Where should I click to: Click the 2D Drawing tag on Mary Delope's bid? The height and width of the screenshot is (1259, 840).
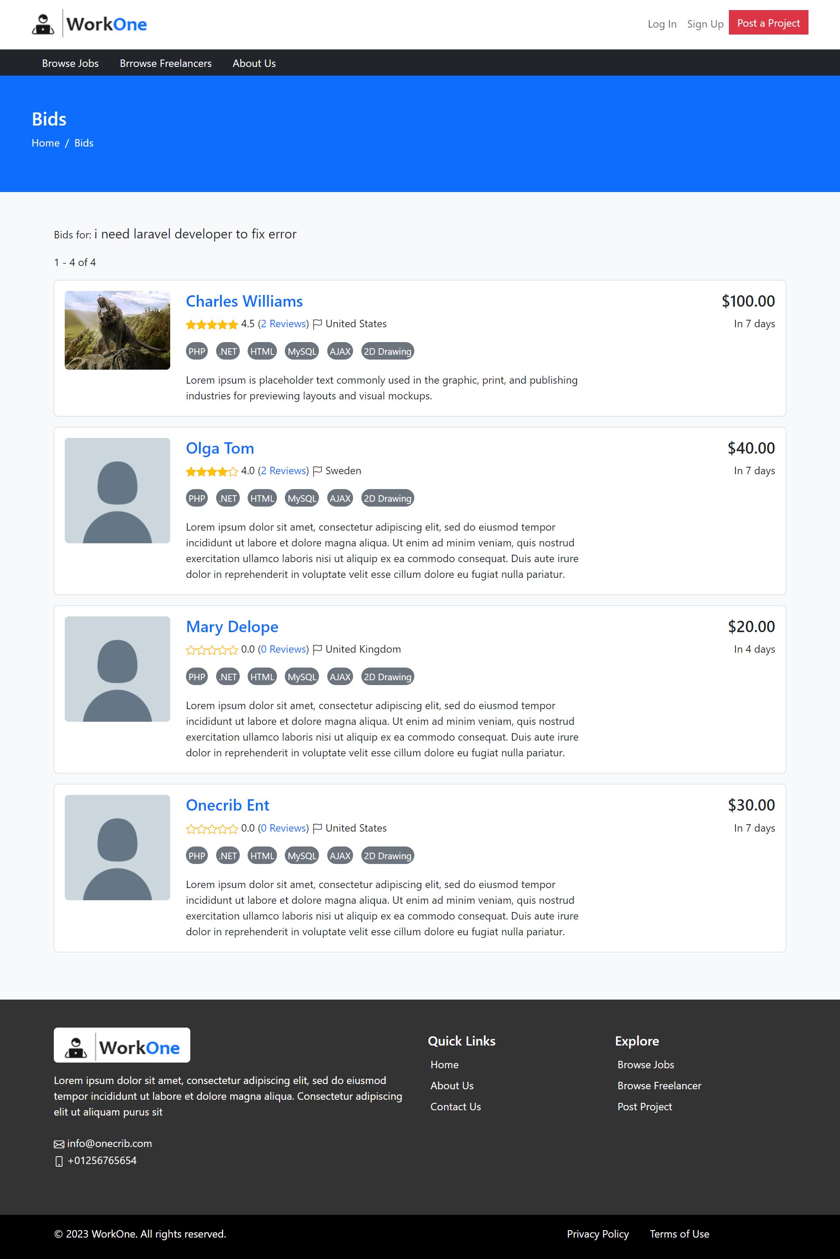point(388,677)
